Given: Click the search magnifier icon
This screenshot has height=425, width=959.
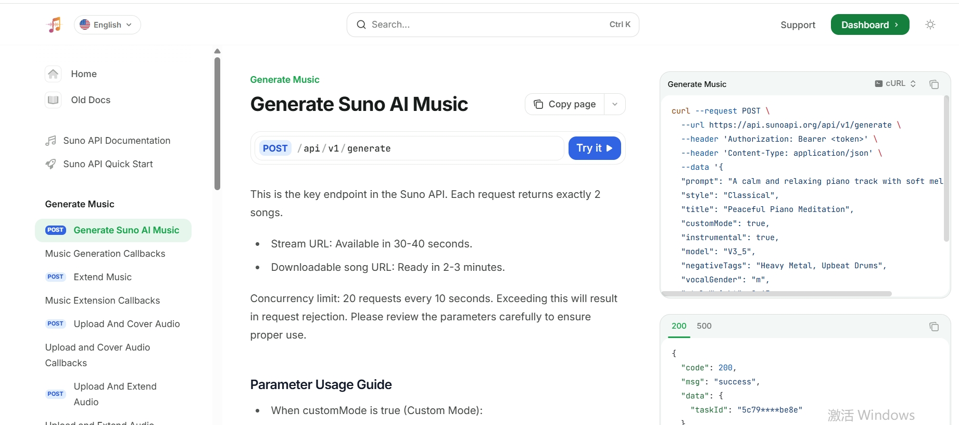Looking at the screenshot, I should tap(361, 24).
